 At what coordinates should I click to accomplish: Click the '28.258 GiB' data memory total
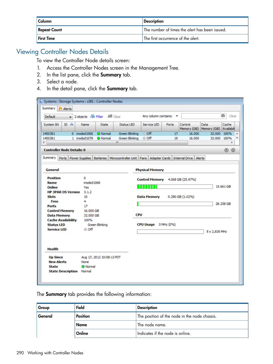click(x=223, y=204)
